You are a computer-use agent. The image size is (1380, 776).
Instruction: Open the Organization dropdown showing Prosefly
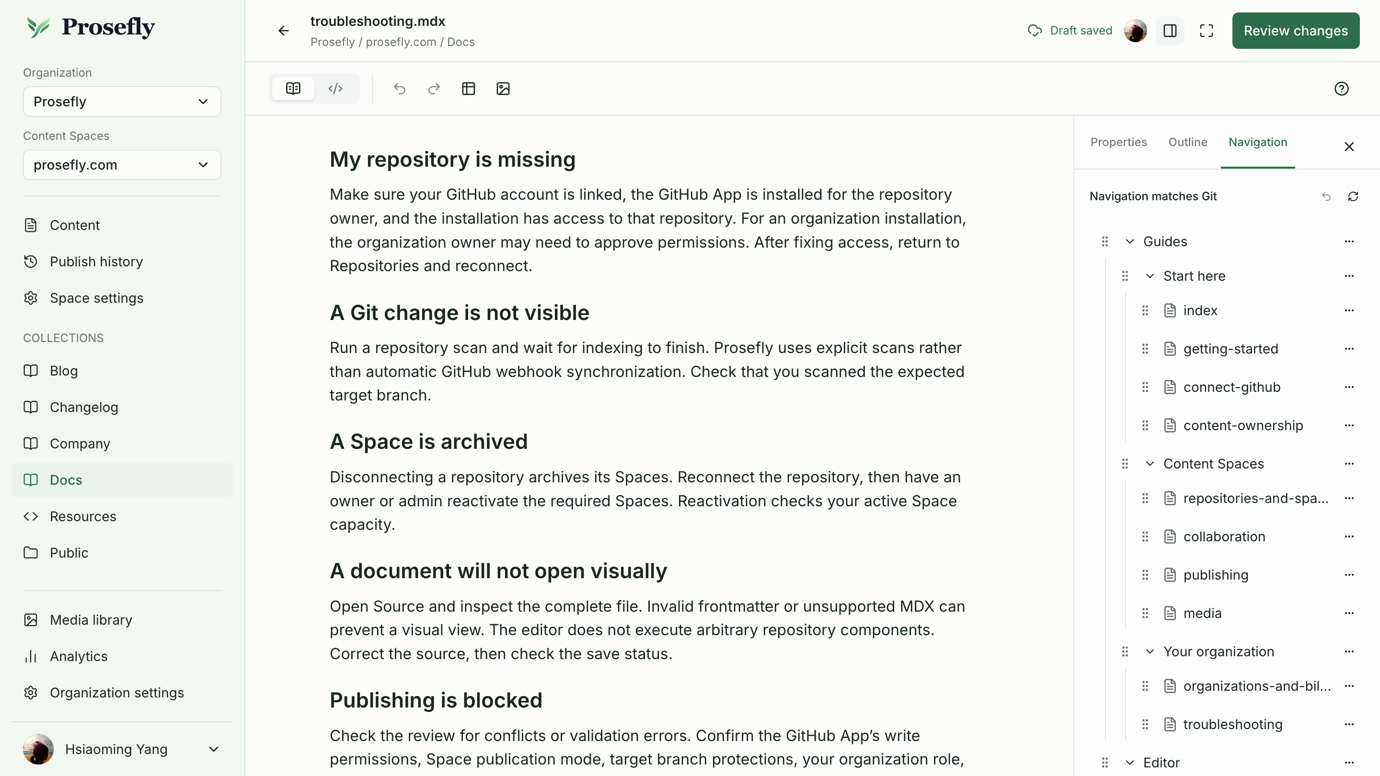pyautogui.click(x=122, y=101)
